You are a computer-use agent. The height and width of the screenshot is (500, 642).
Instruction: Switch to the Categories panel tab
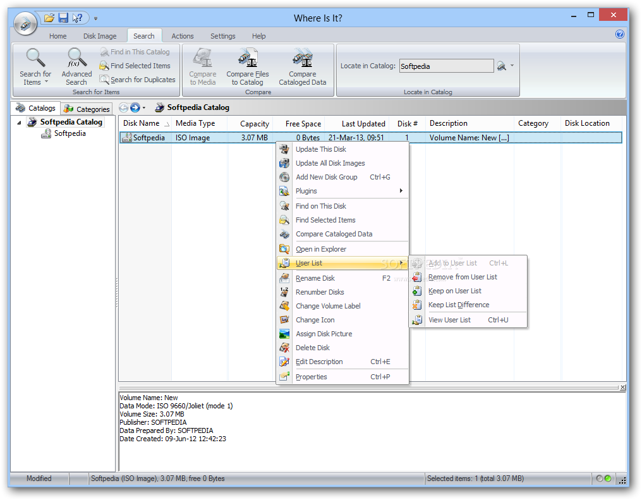tap(87, 109)
